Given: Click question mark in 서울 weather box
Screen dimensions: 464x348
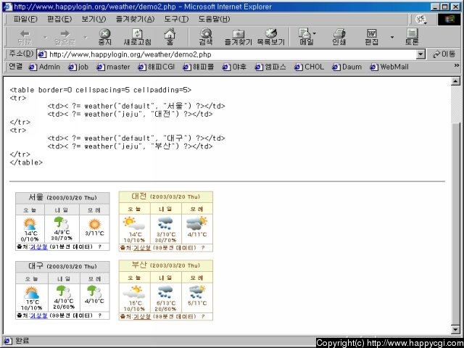Looking at the screenshot, I should tap(100, 246).
